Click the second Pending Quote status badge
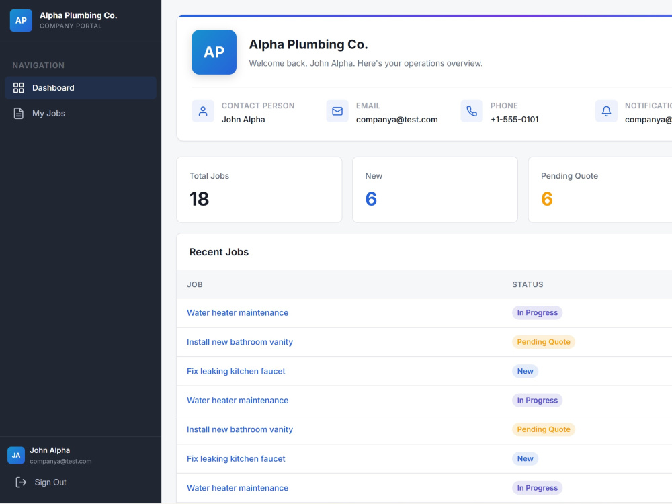 pyautogui.click(x=544, y=429)
